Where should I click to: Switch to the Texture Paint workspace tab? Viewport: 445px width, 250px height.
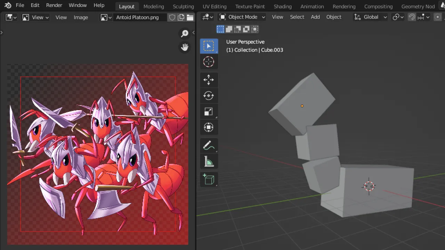tap(250, 6)
